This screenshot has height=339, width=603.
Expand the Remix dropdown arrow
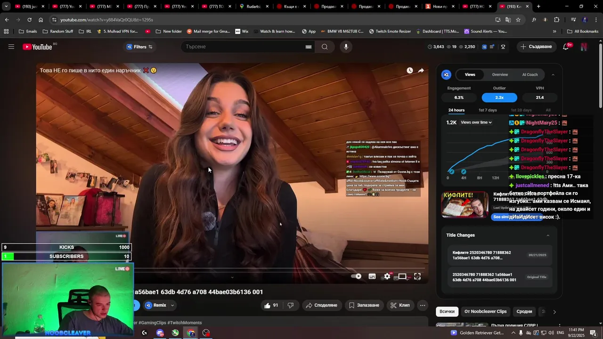[172, 305]
